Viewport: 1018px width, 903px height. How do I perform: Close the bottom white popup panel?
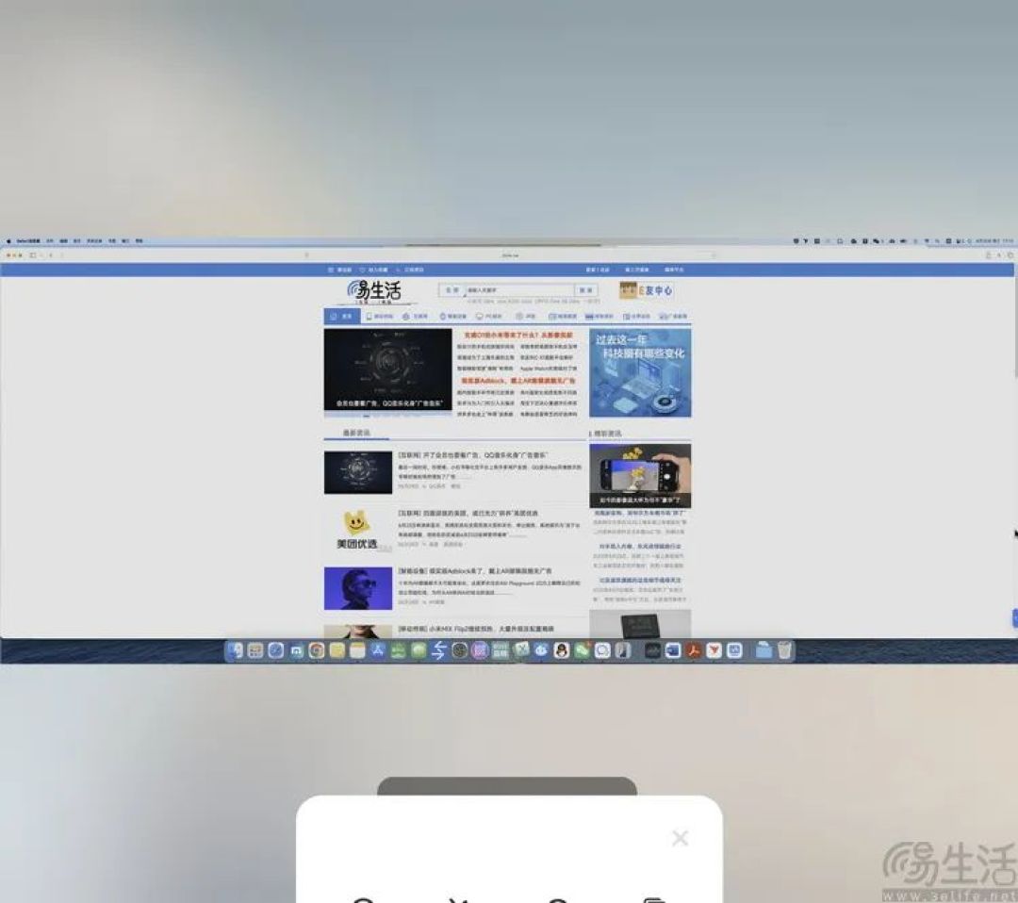point(680,837)
